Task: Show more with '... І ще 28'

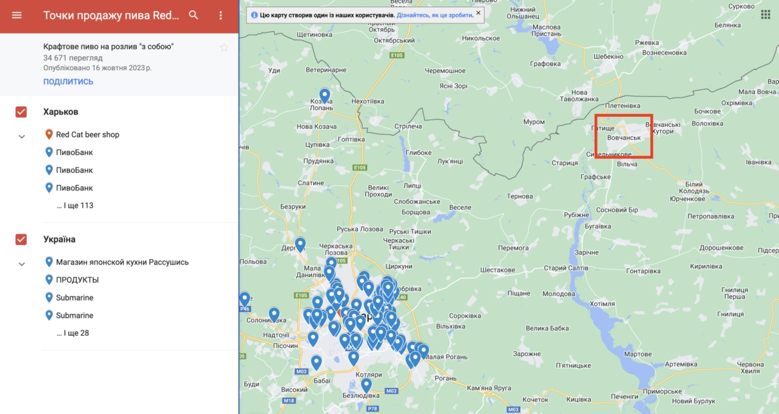Action: (x=73, y=333)
